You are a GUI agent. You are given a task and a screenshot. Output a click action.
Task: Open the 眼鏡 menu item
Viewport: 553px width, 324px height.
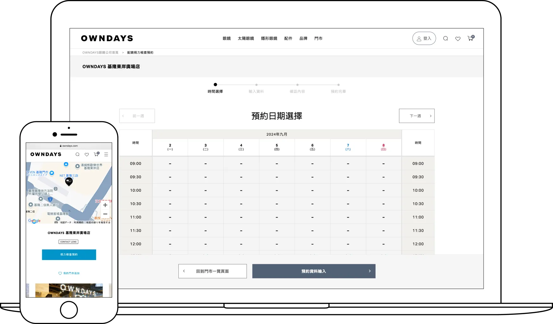(227, 38)
